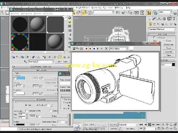Click the Quick Render teapot icon
The image size is (178, 133).
click(175, 13)
